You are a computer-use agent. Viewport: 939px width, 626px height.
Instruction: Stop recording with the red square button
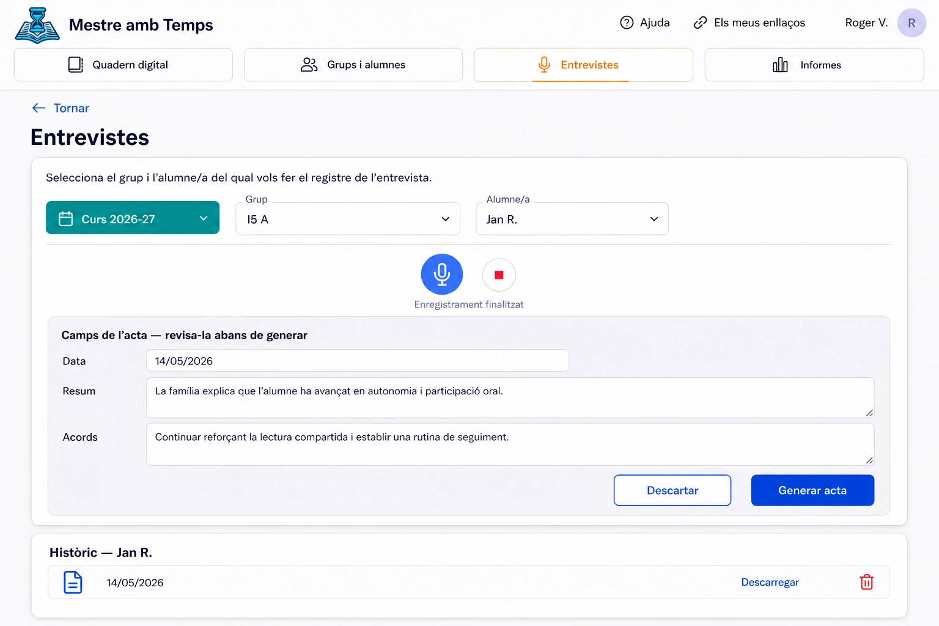click(499, 275)
